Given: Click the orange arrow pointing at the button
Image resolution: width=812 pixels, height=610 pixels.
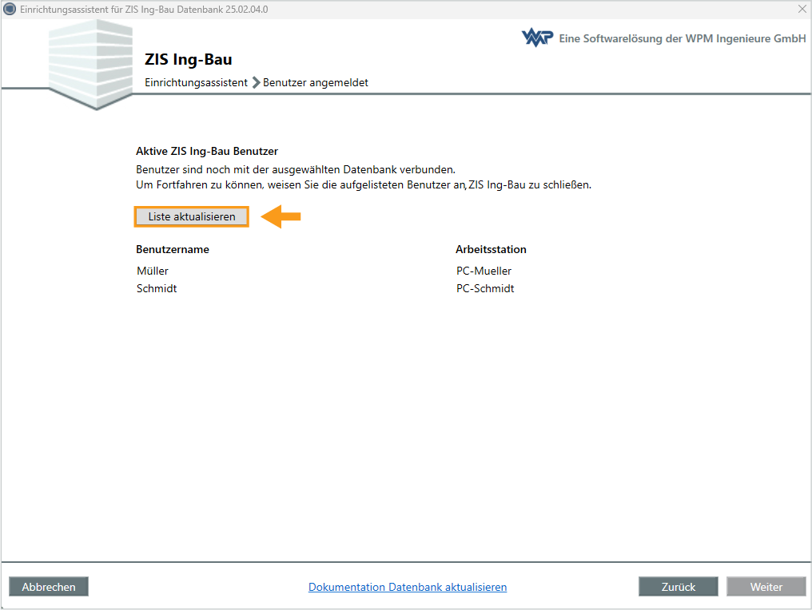Looking at the screenshot, I should pos(281,216).
